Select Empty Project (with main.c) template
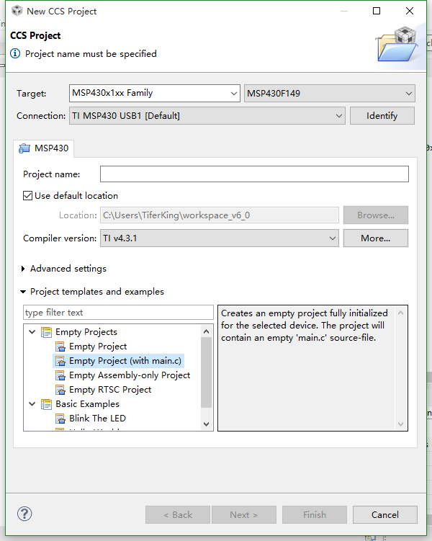Screen dimensions: 432x541 pos(125,361)
